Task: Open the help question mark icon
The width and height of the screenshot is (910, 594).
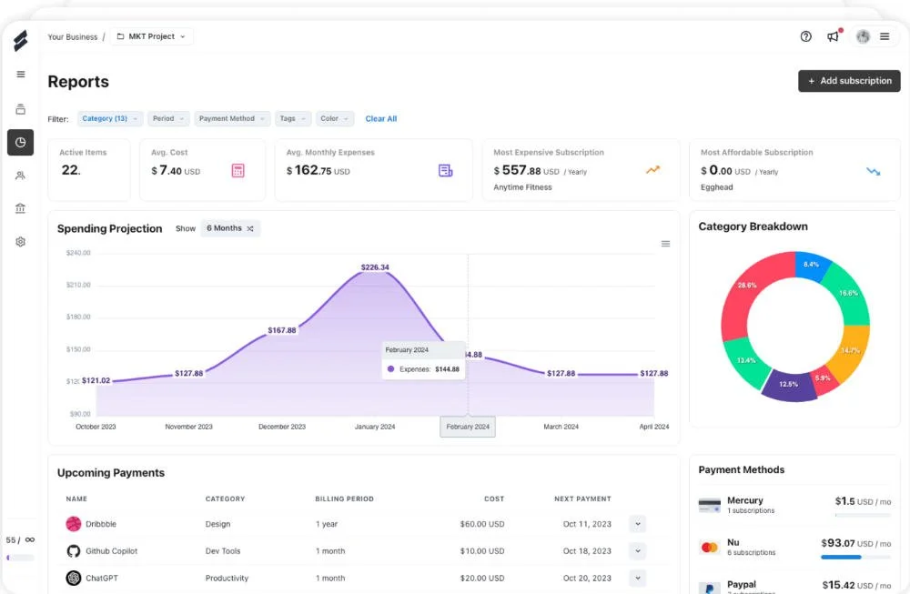Action: tap(805, 36)
